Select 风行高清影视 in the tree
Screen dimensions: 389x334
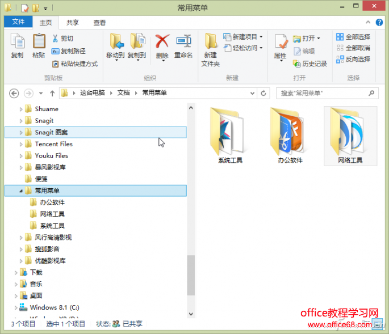pos(53,238)
